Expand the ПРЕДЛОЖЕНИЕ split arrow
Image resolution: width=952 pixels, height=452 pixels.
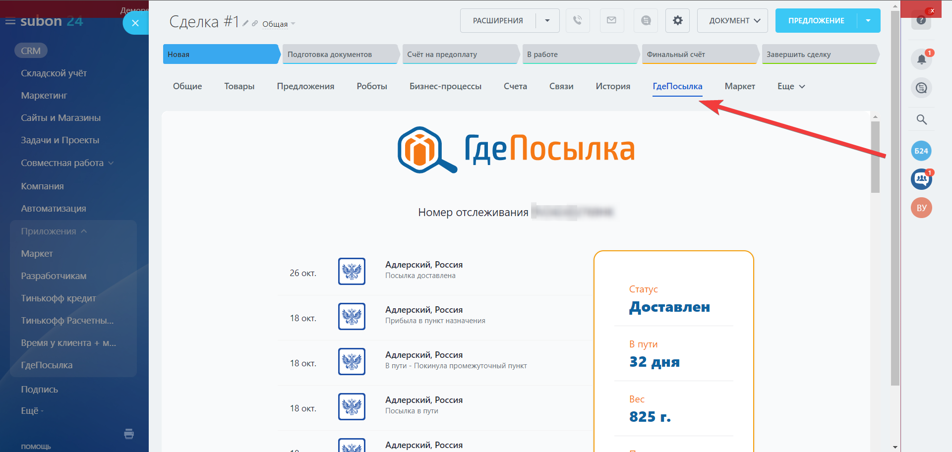[x=869, y=21]
